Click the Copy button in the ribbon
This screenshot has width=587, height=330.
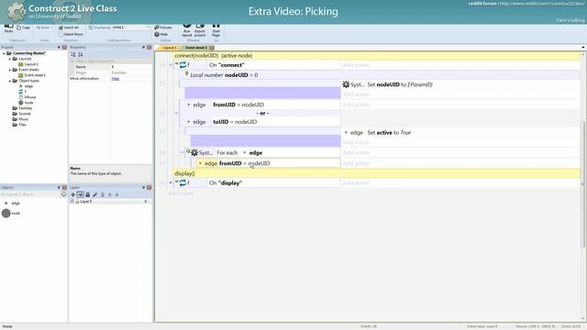[24, 27]
